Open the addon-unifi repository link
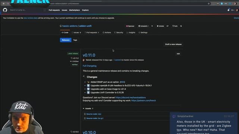This screenshot has height=134, width=239. (85, 26)
